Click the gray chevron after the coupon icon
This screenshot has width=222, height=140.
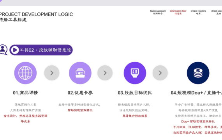click(x=105, y=73)
